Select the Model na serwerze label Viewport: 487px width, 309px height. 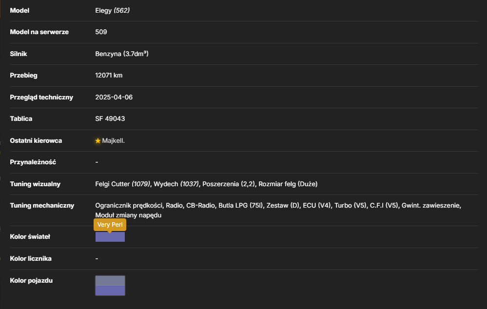coord(39,32)
